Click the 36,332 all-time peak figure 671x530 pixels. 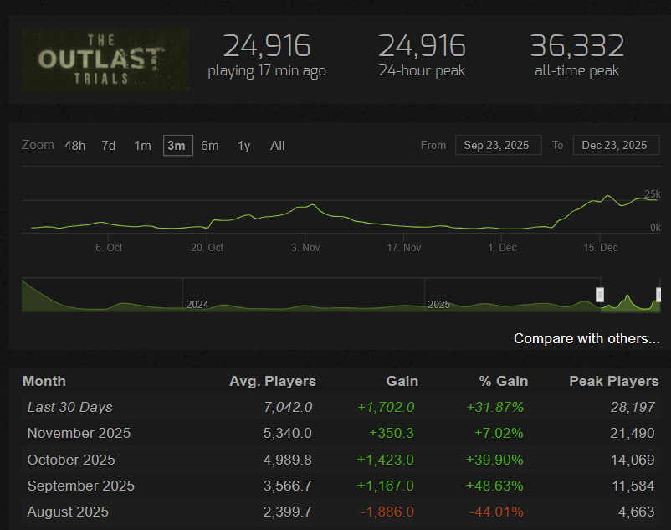tap(576, 46)
